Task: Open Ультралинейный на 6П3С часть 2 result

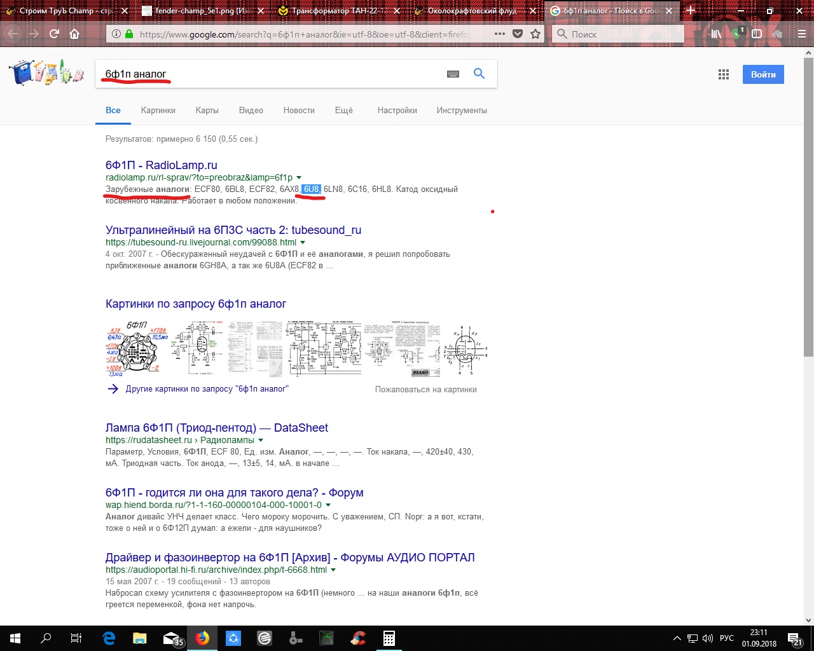Action: click(233, 230)
